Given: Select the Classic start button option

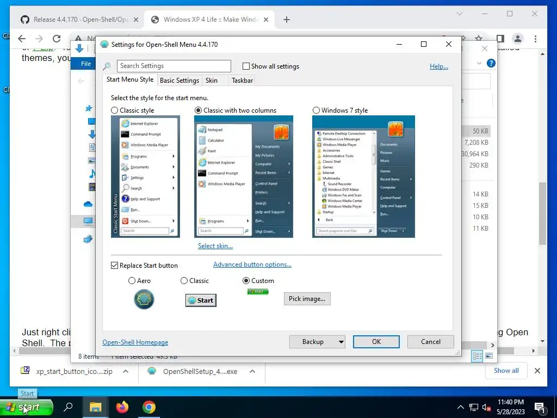Looking at the screenshot, I should click(x=184, y=281).
